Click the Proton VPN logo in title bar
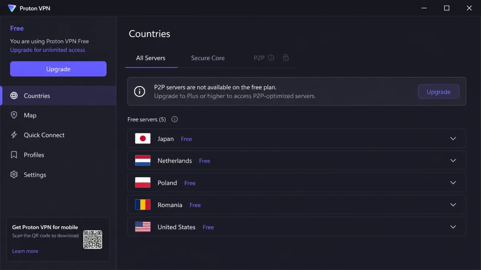Viewport: 481px width, 270px height. (12, 8)
